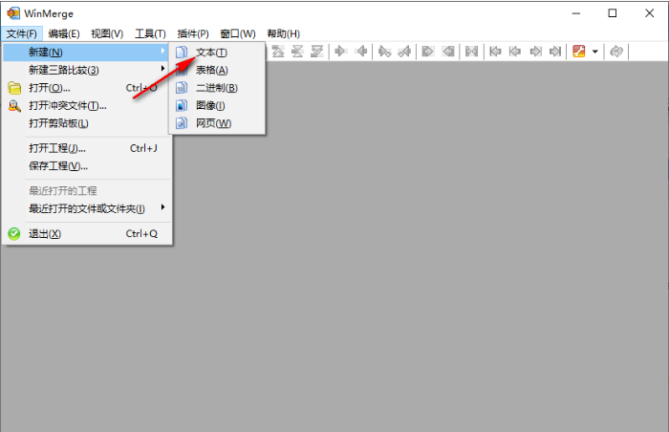This screenshot has width=669, height=432.
Task: Click the Current Difference toolbar icon
Action: [x=297, y=52]
